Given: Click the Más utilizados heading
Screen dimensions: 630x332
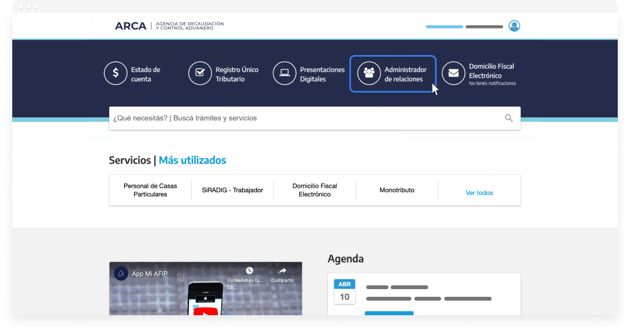Looking at the screenshot, I should click(192, 160).
